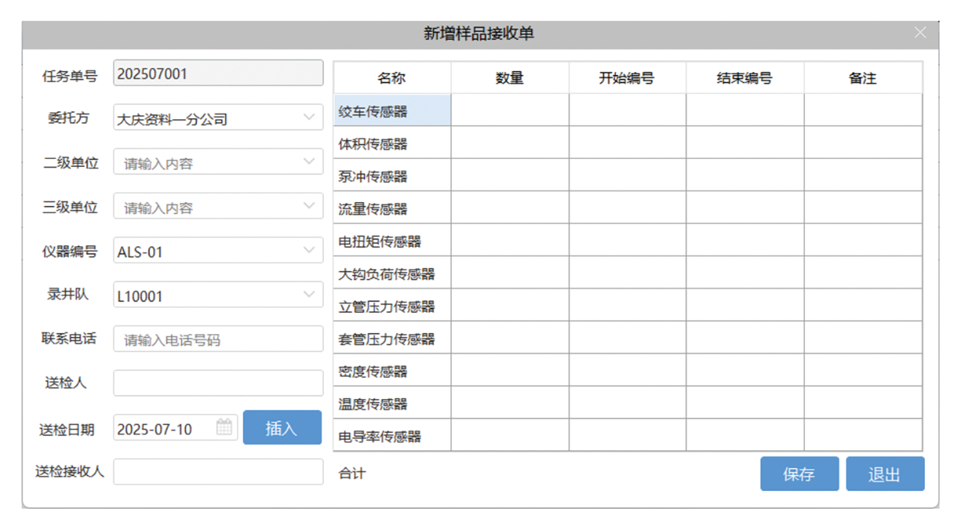
Task: Open the 三级单位 dropdown list
Action: 309,206
